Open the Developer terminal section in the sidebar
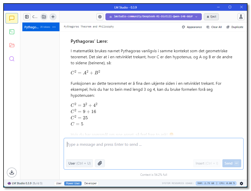This screenshot has height=191, width=251. tap(12, 32)
